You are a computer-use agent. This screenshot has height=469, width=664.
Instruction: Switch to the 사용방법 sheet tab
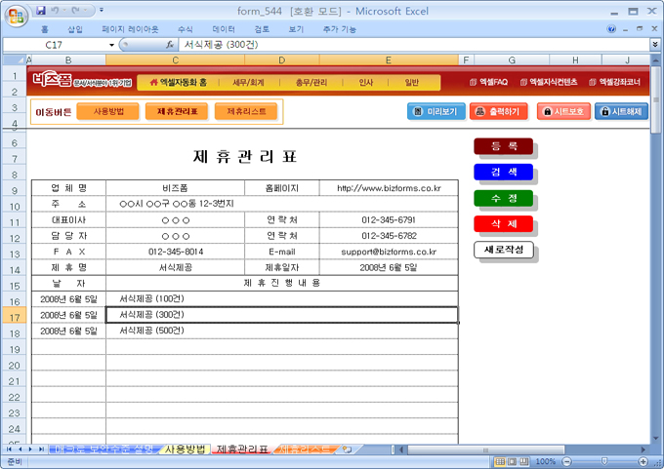pos(186,449)
